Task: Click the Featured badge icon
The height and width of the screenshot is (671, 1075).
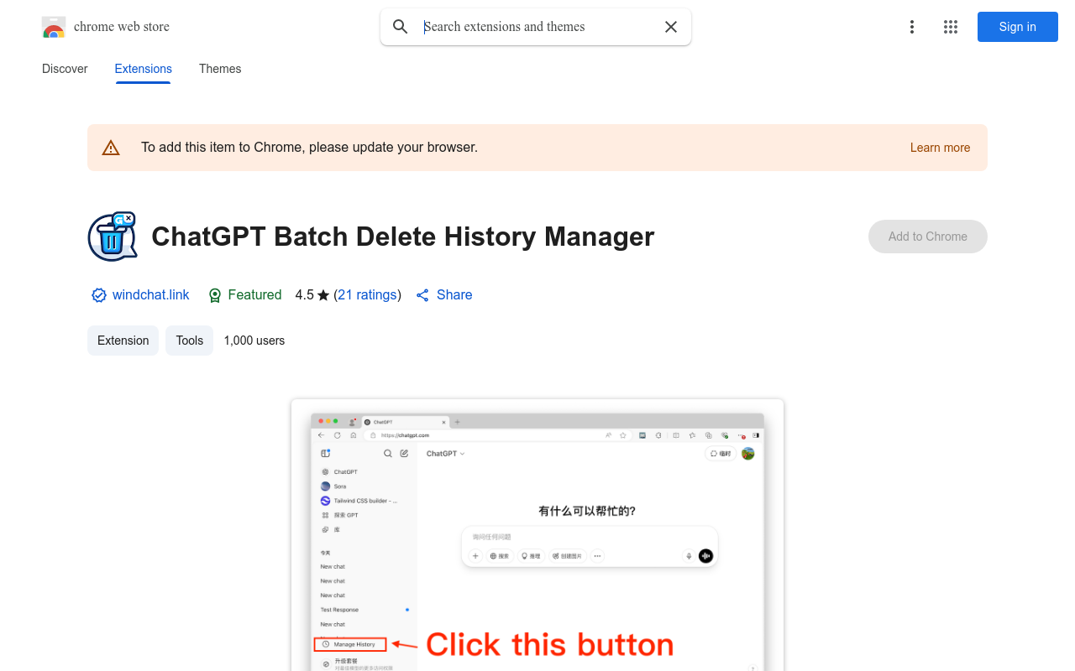Action: pyautogui.click(x=214, y=294)
